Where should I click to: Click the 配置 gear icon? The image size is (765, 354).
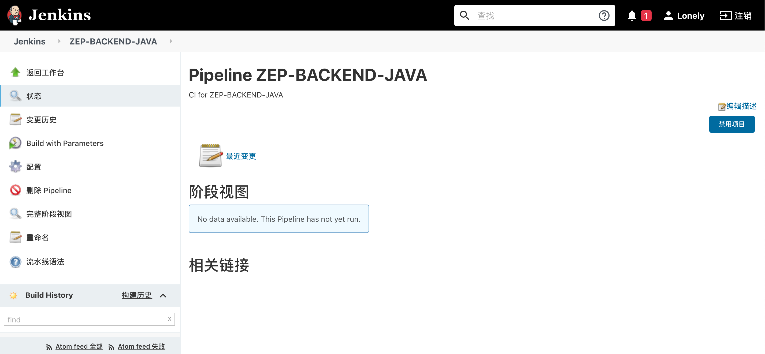[x=15, y=167]
